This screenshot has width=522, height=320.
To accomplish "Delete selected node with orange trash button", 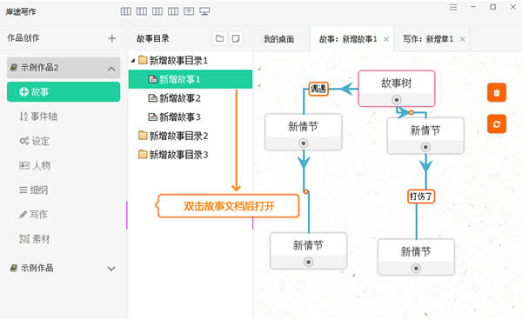I will [497, 92].
